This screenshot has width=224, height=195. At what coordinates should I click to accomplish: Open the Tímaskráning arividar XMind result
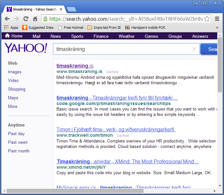(x=128, y=161)
